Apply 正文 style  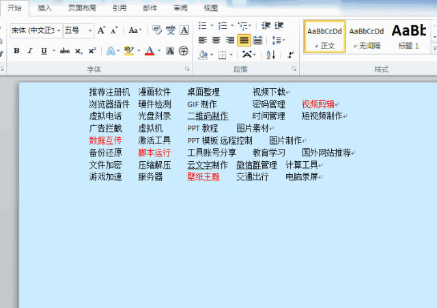(x=325, y=36)
